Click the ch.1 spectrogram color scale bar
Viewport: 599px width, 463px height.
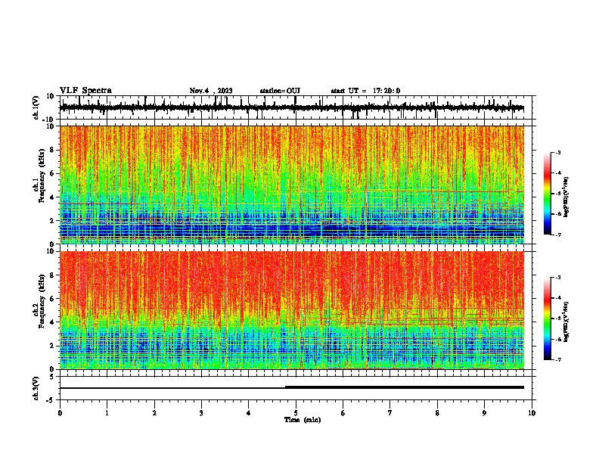pos(548,194)
